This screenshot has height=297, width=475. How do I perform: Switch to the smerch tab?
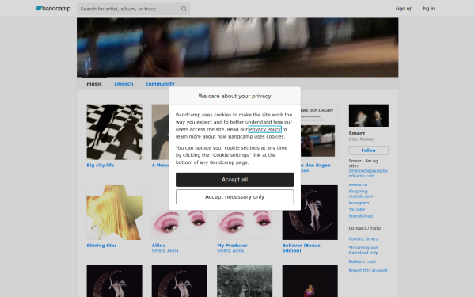coord(123,84)
